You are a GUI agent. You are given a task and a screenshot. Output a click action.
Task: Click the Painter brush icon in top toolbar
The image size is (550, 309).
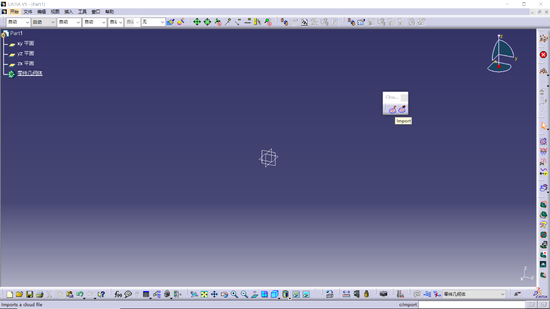click(170, 22)
